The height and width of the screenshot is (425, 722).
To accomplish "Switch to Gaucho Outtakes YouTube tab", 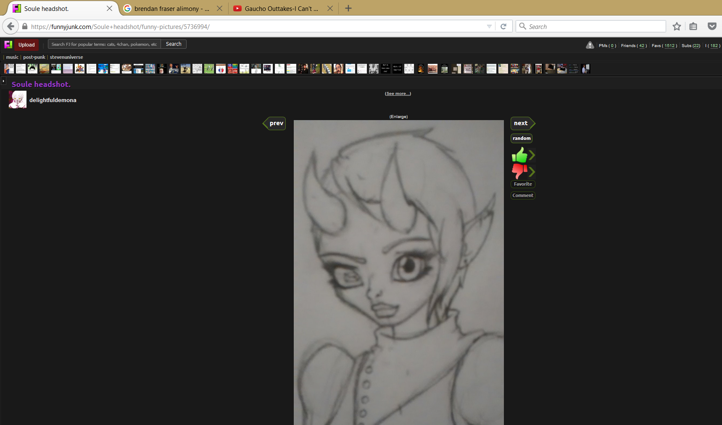I will (x=281, y=8).
